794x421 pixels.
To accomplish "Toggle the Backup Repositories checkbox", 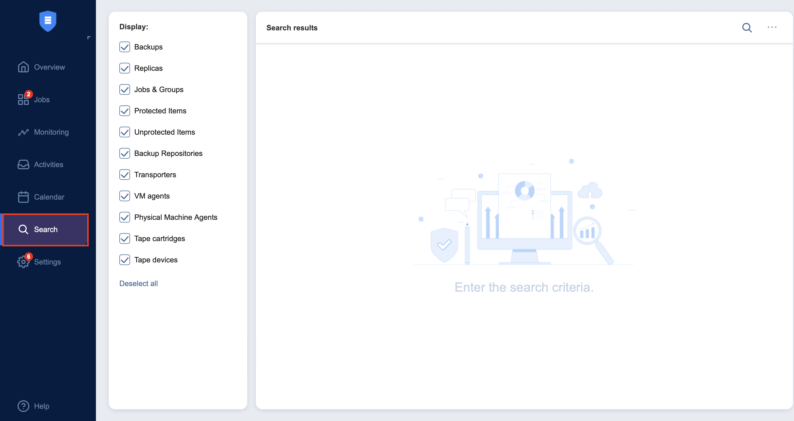I will click(124, 153).
